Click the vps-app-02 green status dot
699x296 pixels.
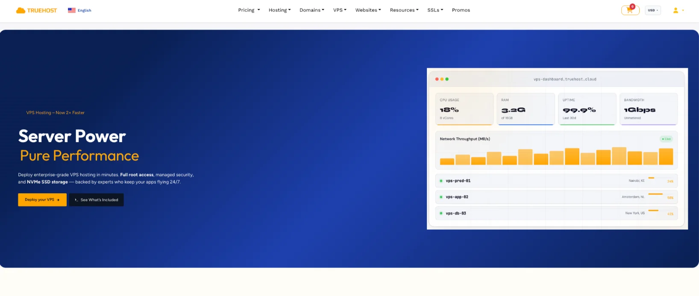coord(441,197)
